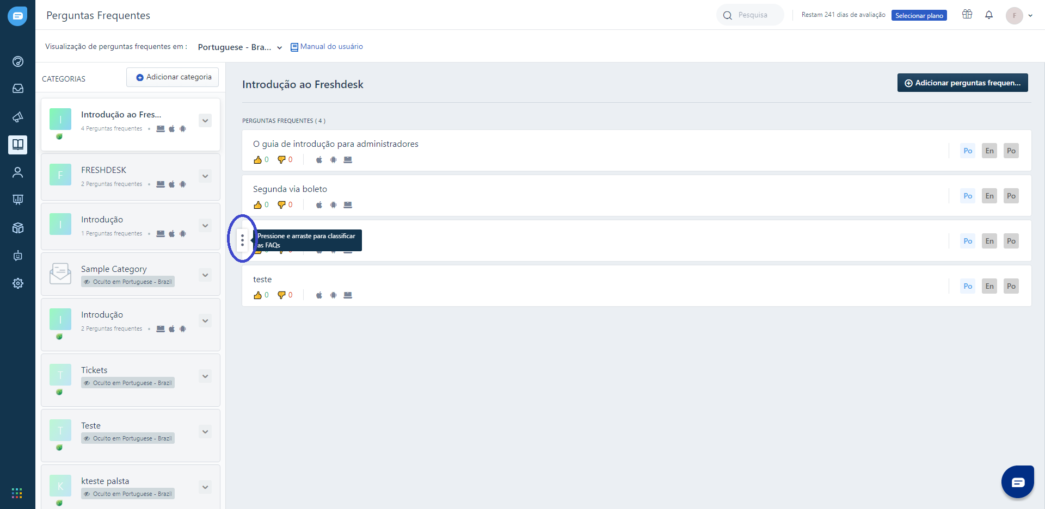Click 'Selecionar plano' button
This screenshot has height=509, width=1045.
pyautogui.click(x=919, y=16)
